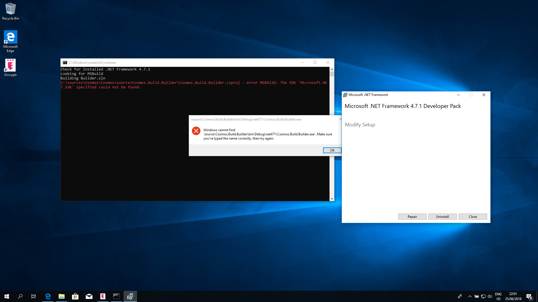The image size is (538, 302).
Task: Launch File Explorer from the taskbar
Action: [x=61, y=296]
